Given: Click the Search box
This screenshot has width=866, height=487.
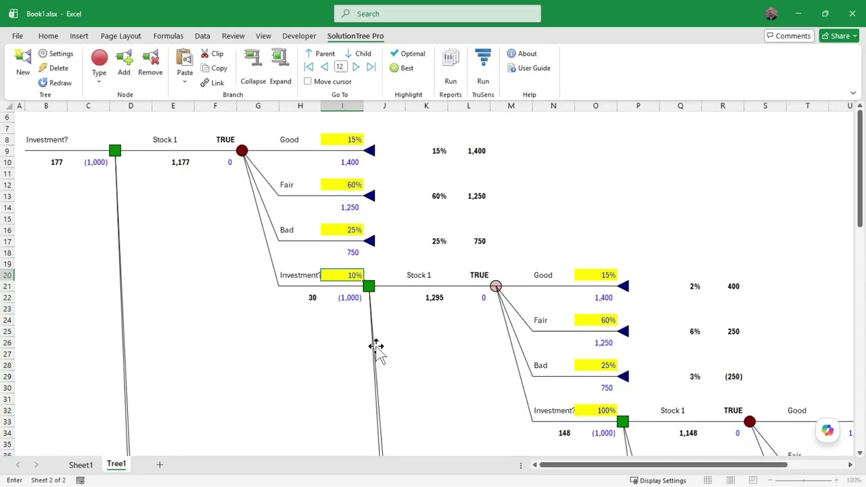Looking at the screenshot, I should [x=437, y=14].
